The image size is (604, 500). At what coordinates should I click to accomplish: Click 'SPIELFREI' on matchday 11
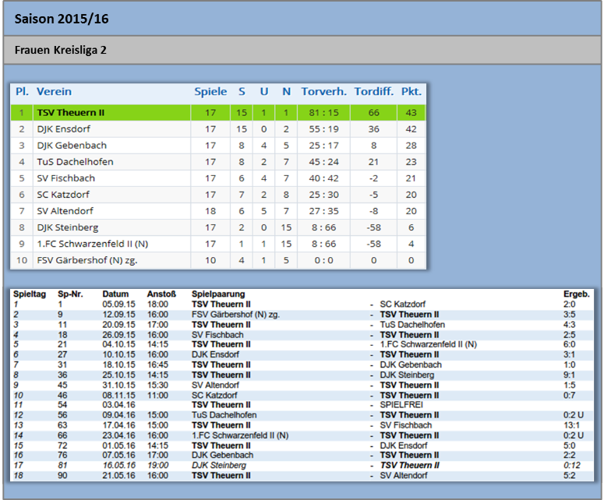coord(401,405)
